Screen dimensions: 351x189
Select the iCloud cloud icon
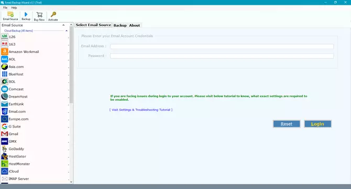pos(5,171)
